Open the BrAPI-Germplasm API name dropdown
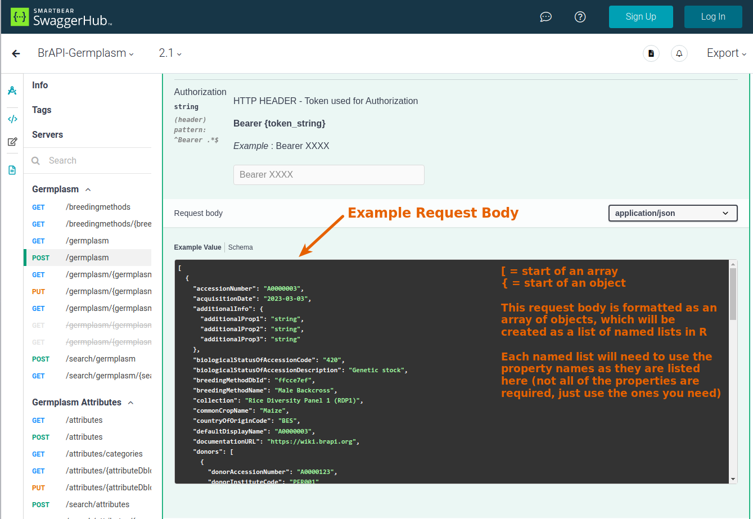The width and height of the screenshot is (753, 519). point(85,53)
